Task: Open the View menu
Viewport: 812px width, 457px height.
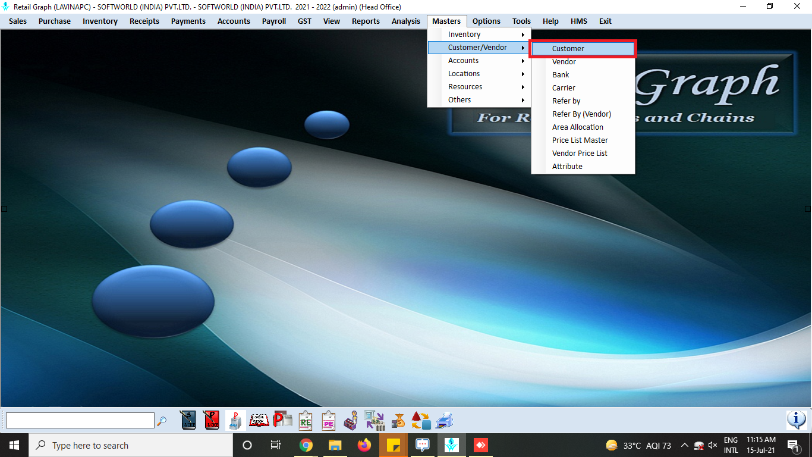Action: (x=332, y=21)
